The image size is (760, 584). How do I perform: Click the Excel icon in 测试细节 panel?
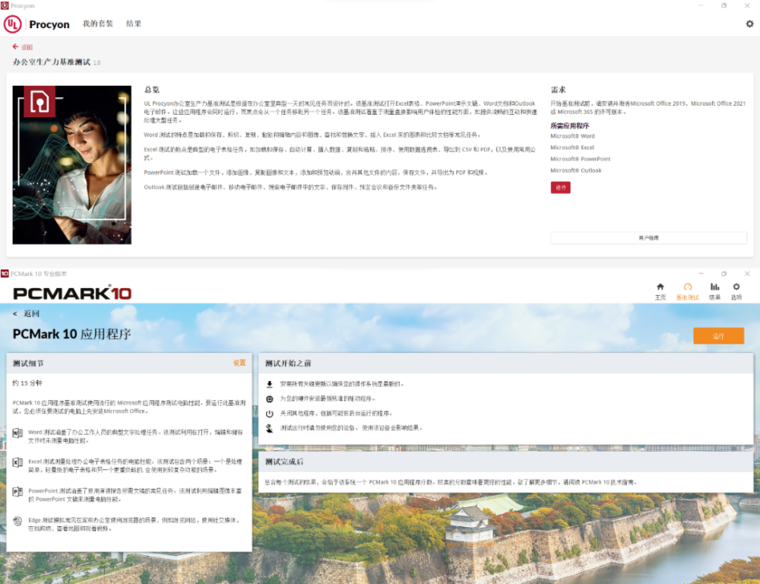pos(17,462)
